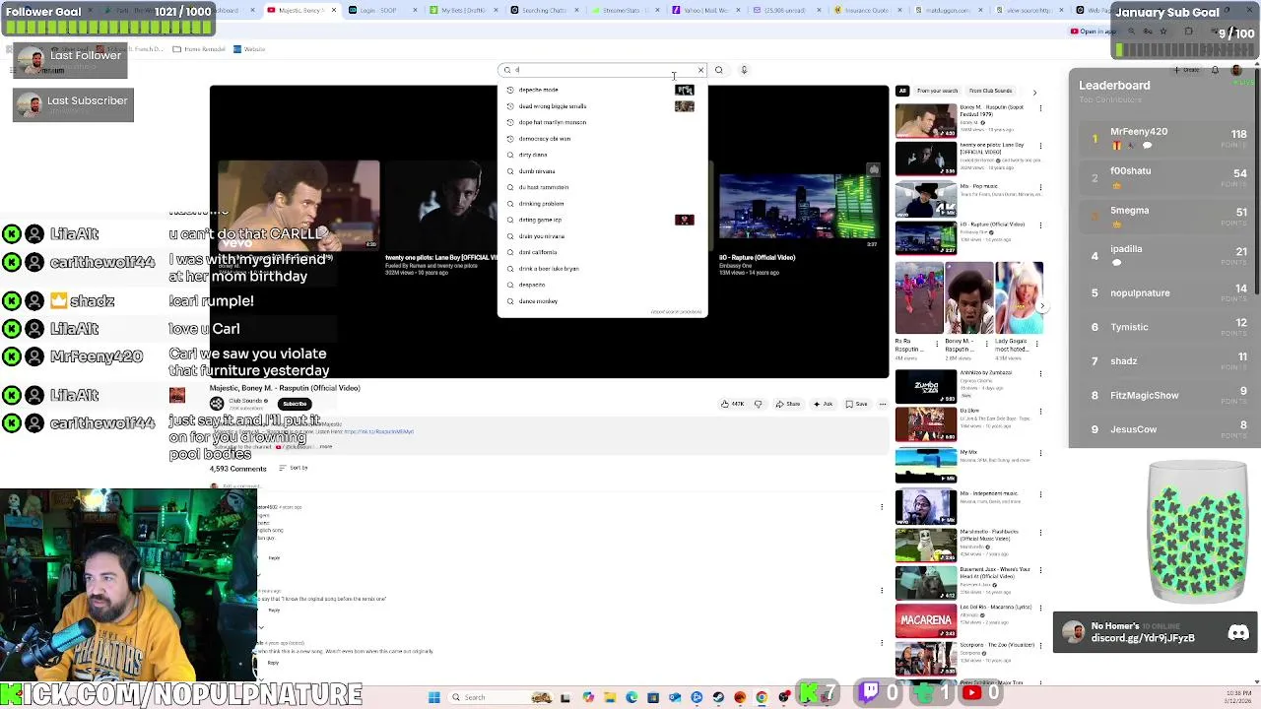Click the taskbar clock and date
Screen dimensions: 1261x709
click(x=1240, y=697)
